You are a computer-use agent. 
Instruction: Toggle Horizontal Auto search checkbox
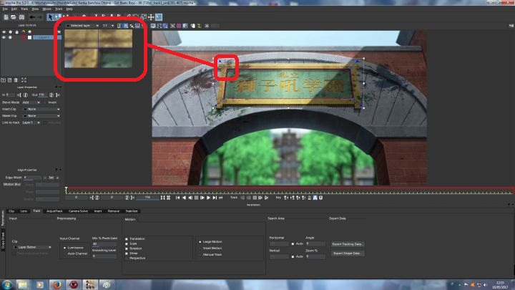point(293,244)
